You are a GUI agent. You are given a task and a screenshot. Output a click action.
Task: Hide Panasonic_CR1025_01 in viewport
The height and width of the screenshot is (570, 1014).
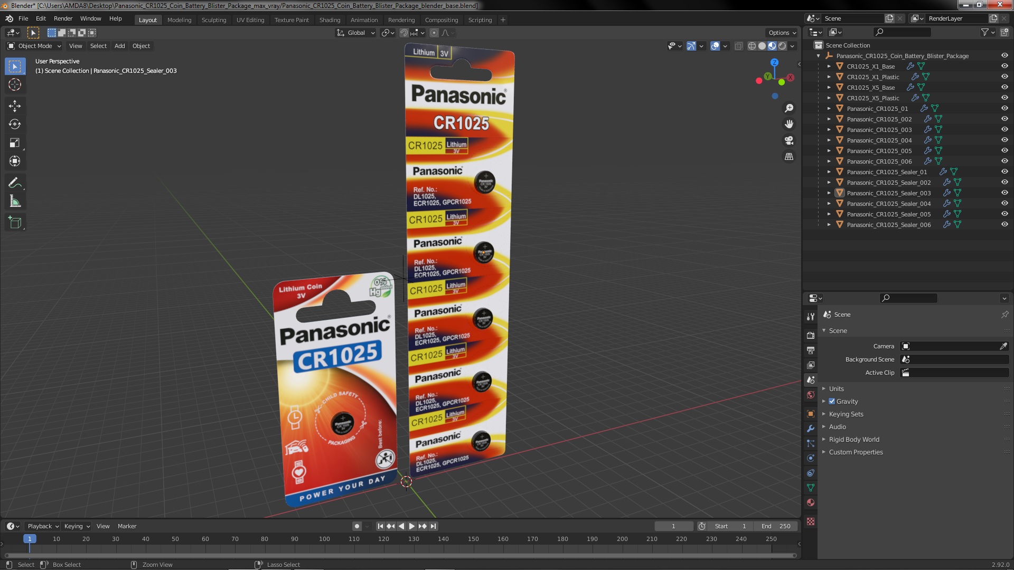(x=1004, y=109)
